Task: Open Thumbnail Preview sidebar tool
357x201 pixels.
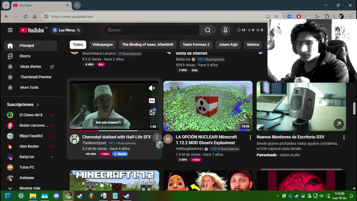Action: pos(31,77)
